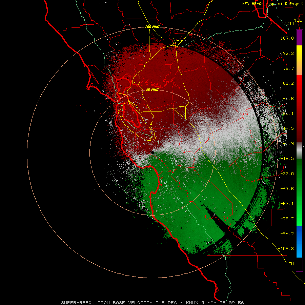Select the 76.7 legend value

[288, 68]
